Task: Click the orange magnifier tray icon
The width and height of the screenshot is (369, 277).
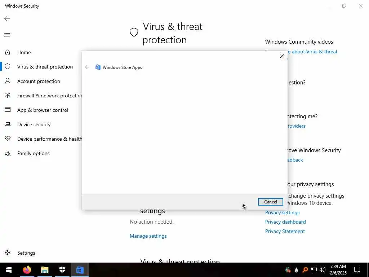Action: tap(305, 270)
